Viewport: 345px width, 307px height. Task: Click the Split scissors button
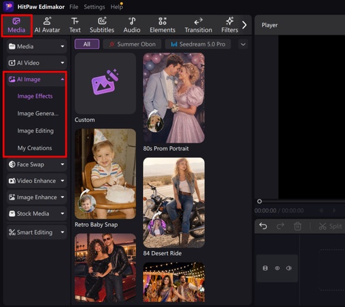click(x=330, y=226)
